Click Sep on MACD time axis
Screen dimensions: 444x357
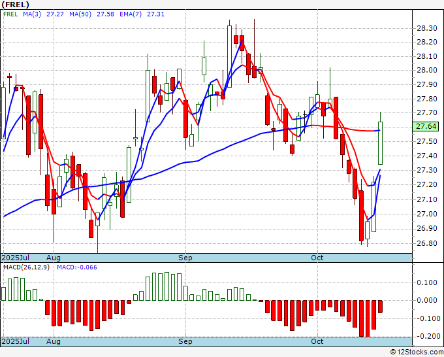click(185, 341)
